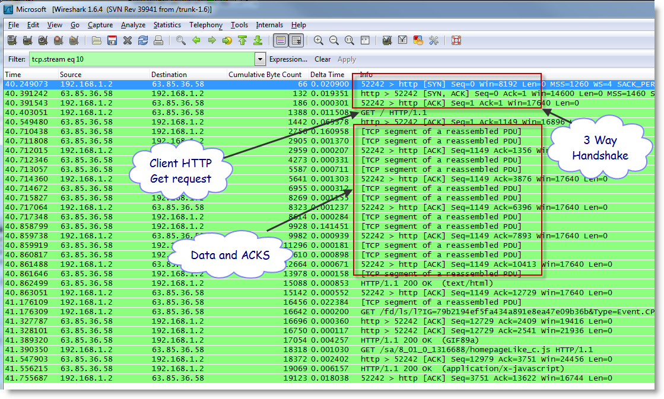Viewport: 664px width, 399px height.
Task: Sort by the Source column header
Action: coord(104,75)
